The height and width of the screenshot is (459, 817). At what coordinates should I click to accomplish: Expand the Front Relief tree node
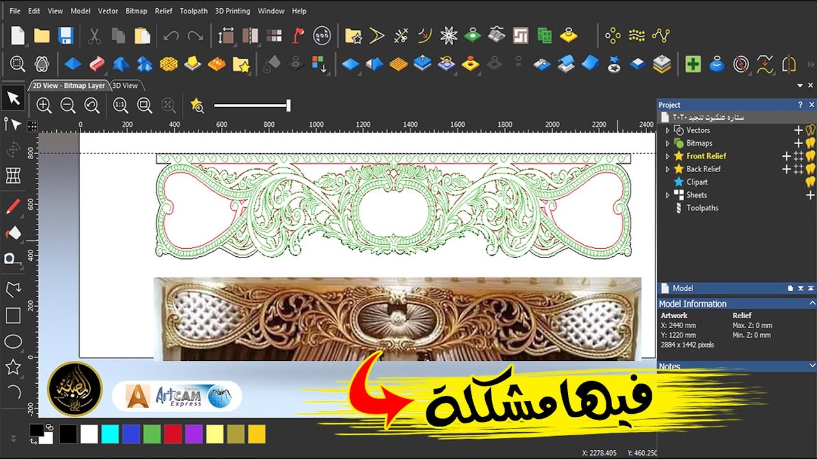coord(668,156)
